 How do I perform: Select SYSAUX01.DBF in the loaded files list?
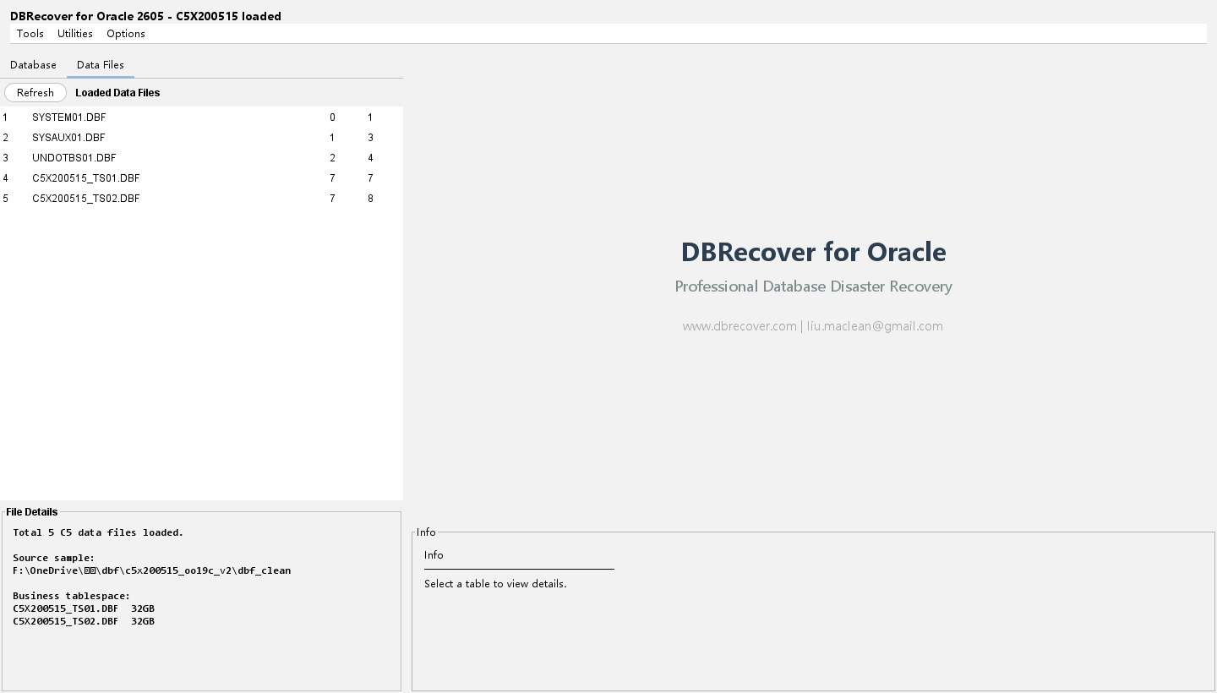(x=201, y=138)
